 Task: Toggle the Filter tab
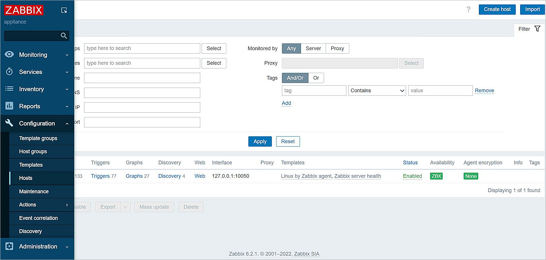point(529,29)
